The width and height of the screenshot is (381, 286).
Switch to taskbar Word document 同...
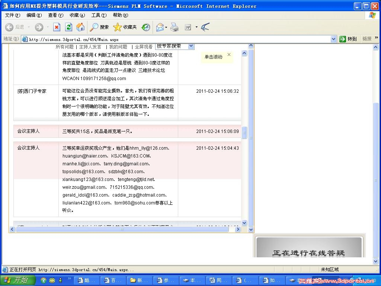[219, 280]
